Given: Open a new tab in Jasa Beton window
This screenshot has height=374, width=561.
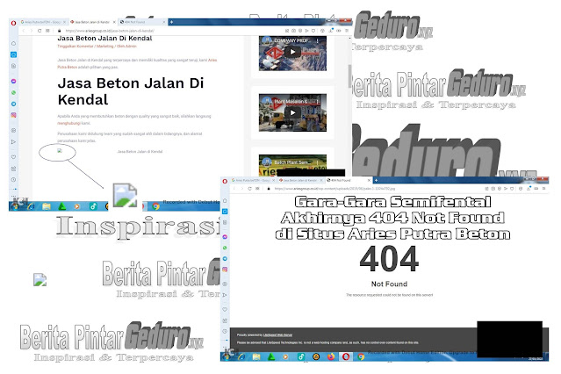Looking at the screenshot, I should 172,22.
